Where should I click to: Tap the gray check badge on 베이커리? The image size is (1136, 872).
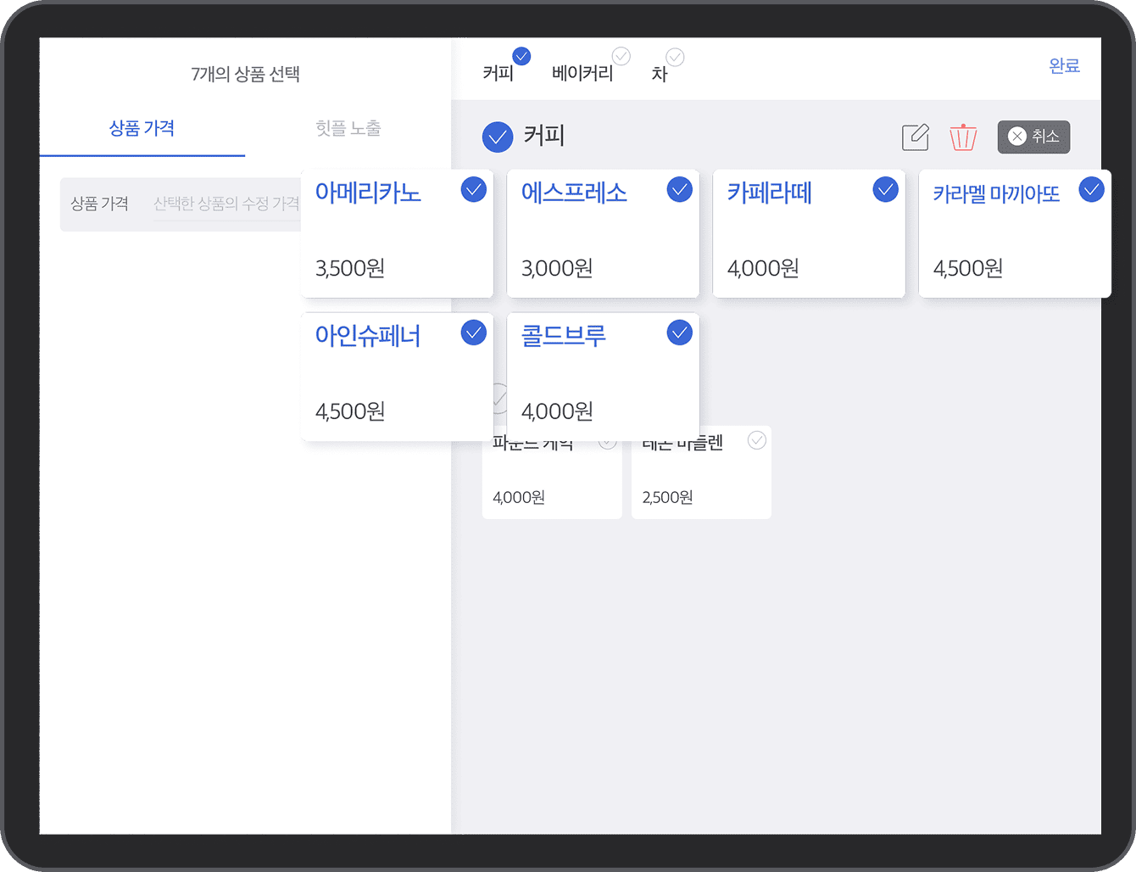(621, 56)
